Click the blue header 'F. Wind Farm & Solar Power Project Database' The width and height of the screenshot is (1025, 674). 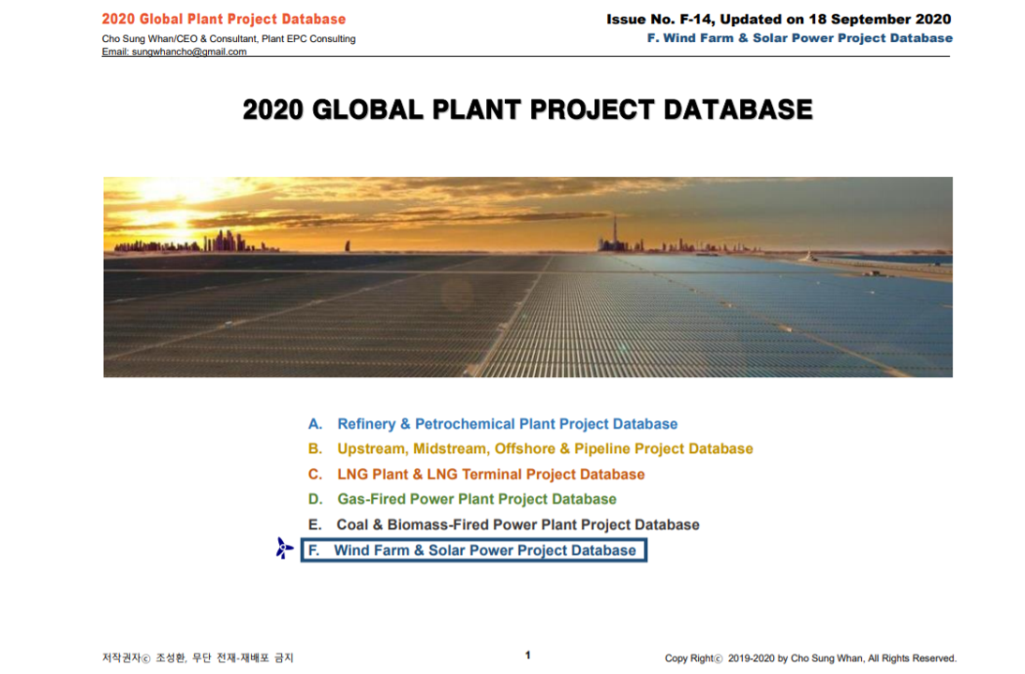[799, 37]
